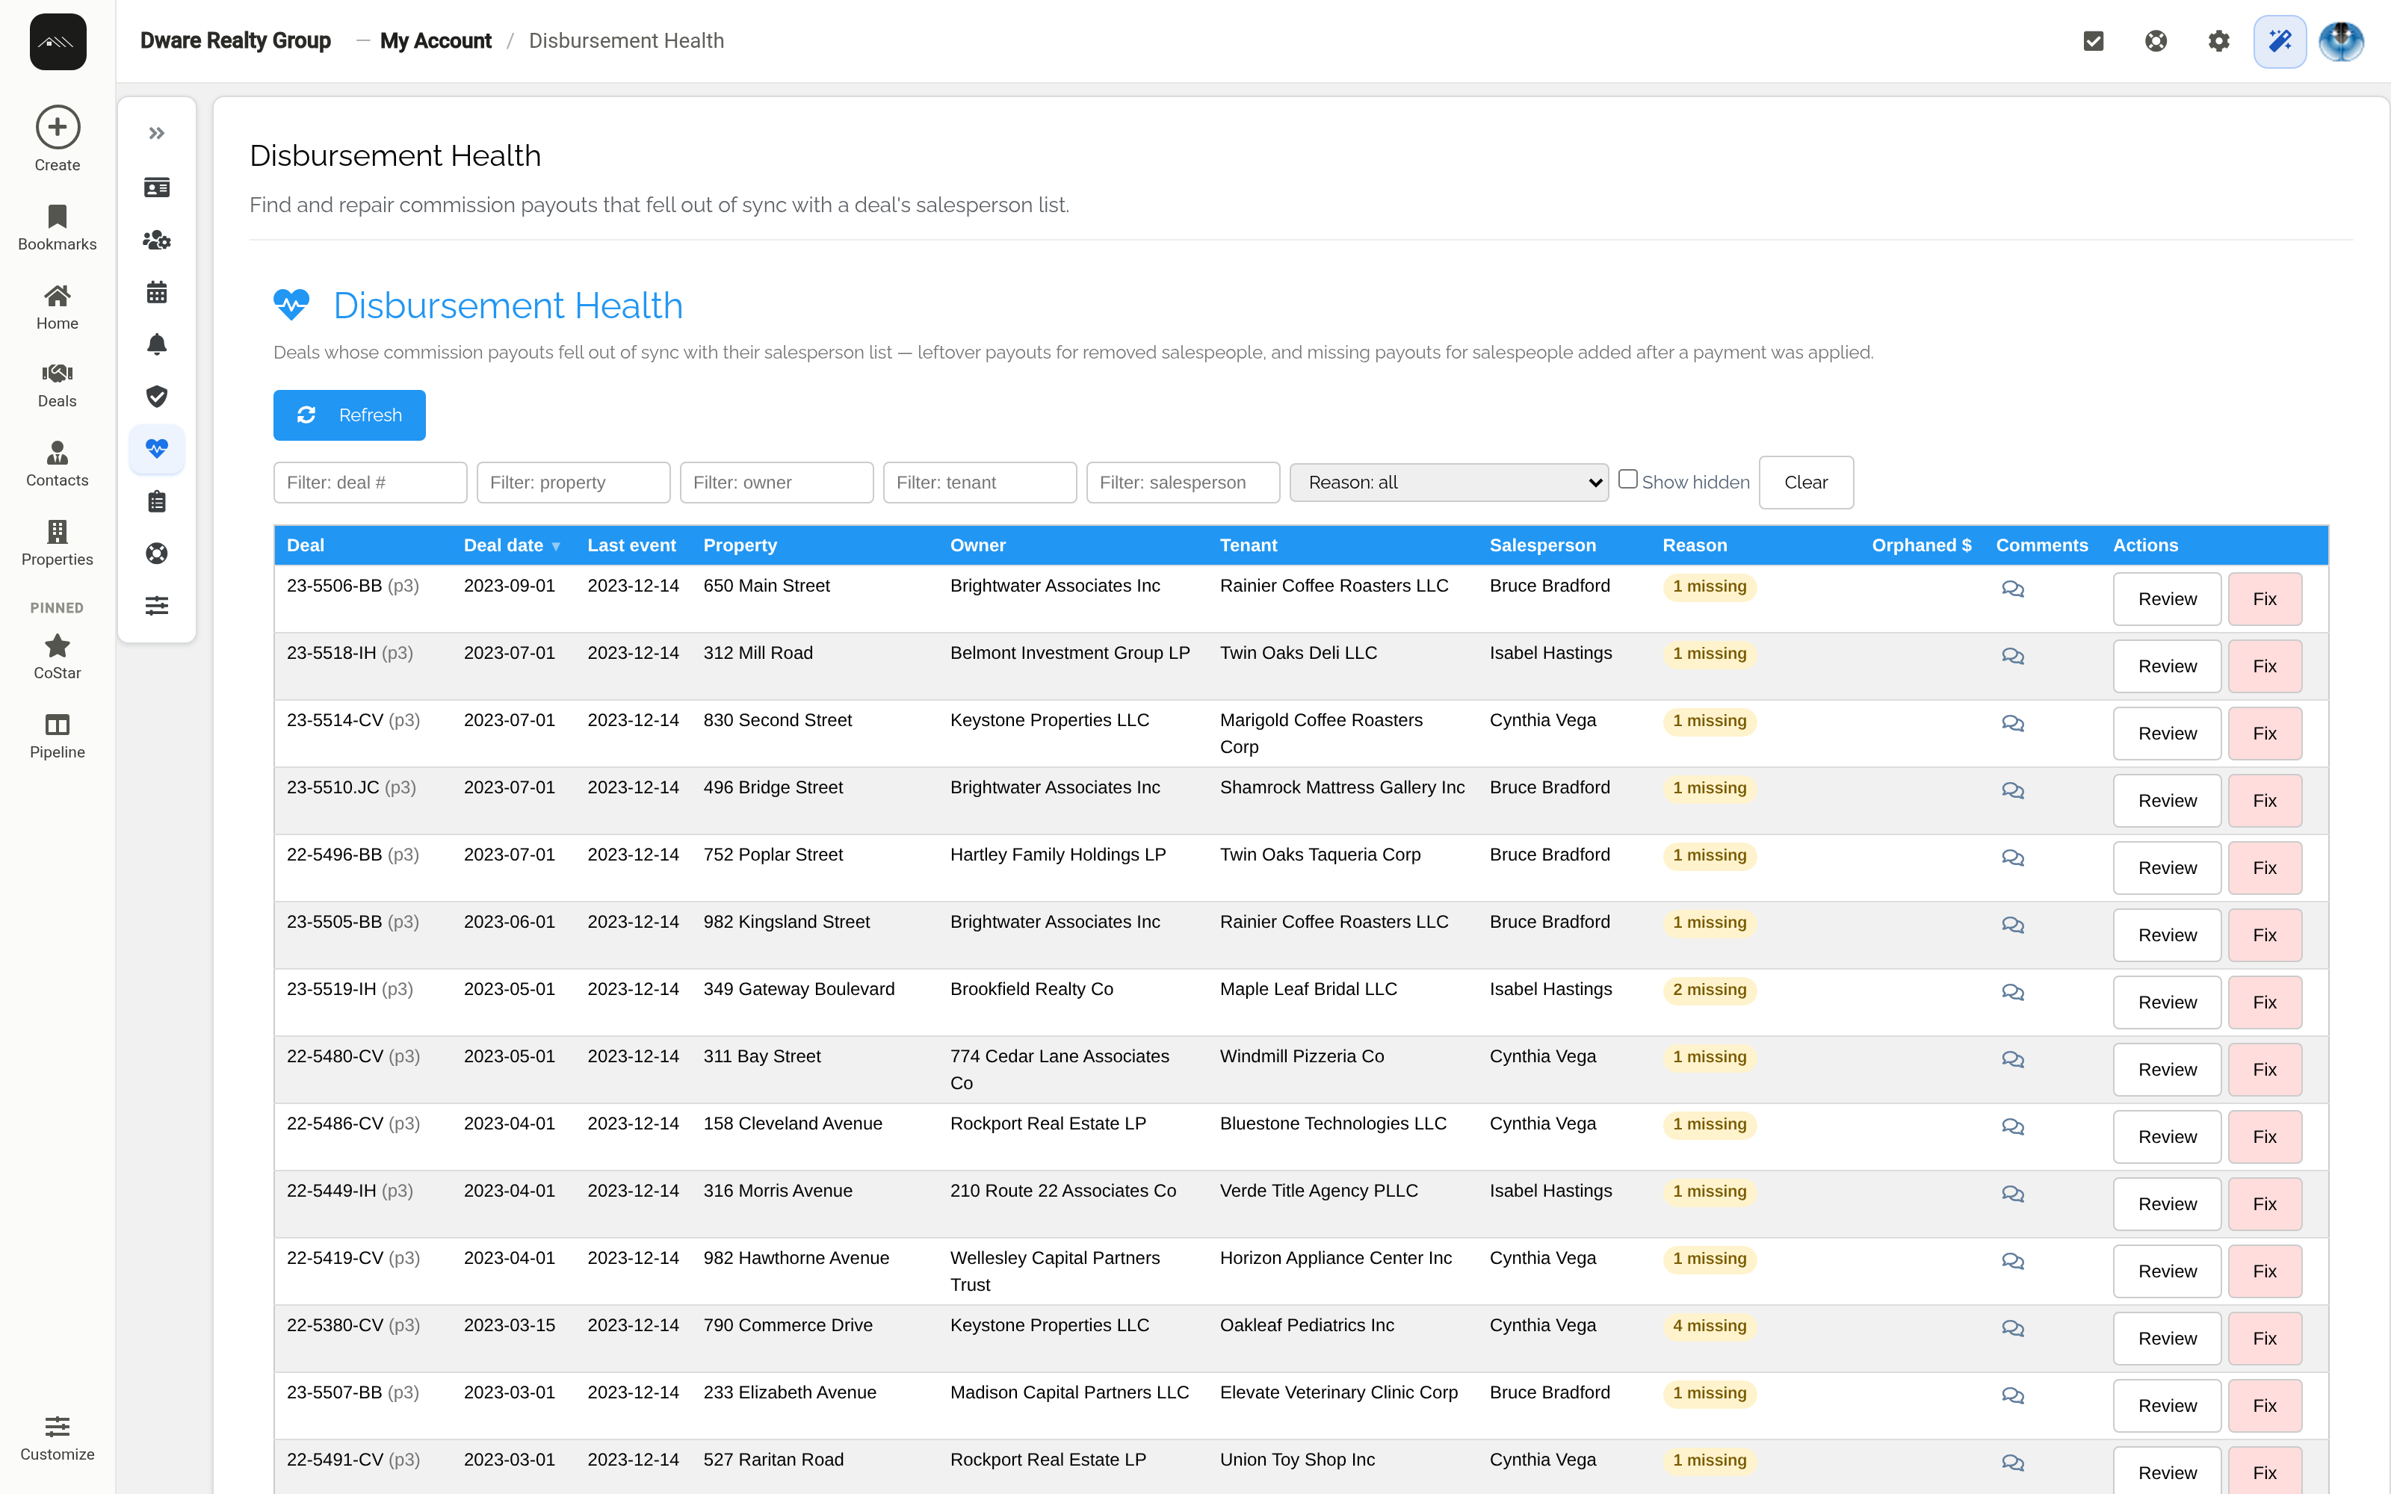Click Fix for deal 23-5518-IH

(x=2265, y=666)
